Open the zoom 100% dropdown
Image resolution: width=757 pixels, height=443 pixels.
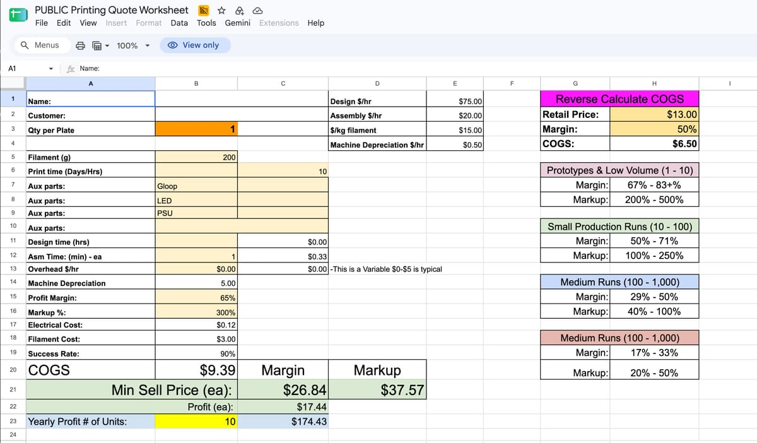click(x=134, y=45)
